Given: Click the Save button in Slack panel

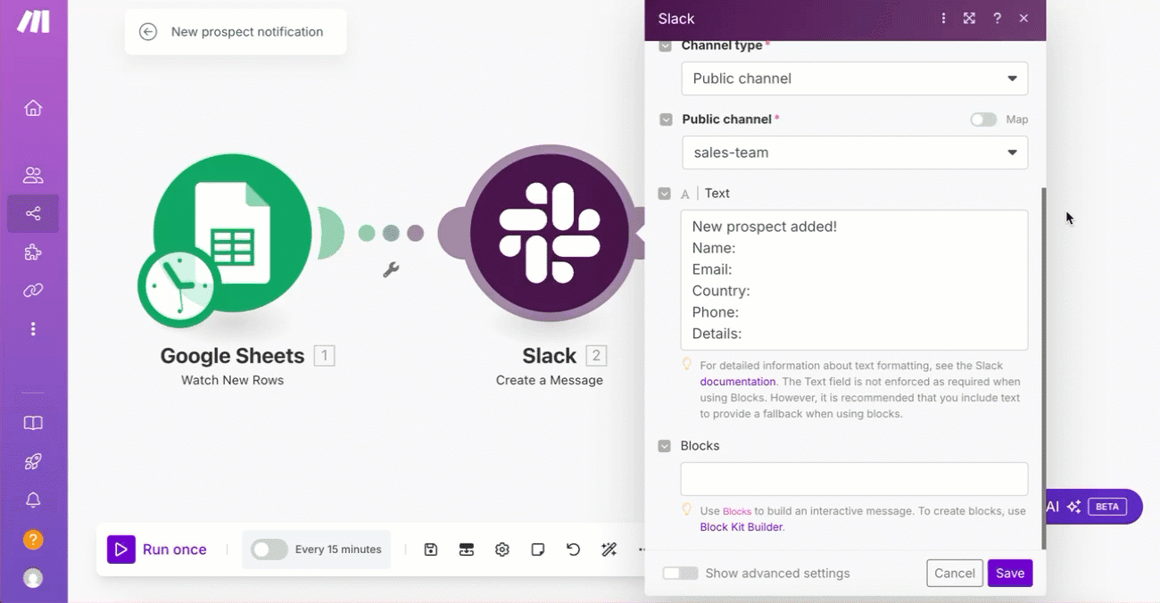Looking at the screenshot, I should [1010, 574].
